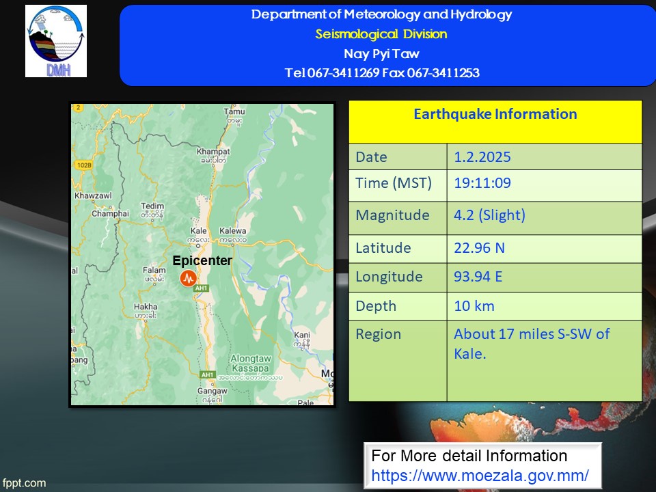This screenshot has height=492, width=656.
Task: Click the yellow 'Seismological Division' heading
Action: tap(381, 34)
